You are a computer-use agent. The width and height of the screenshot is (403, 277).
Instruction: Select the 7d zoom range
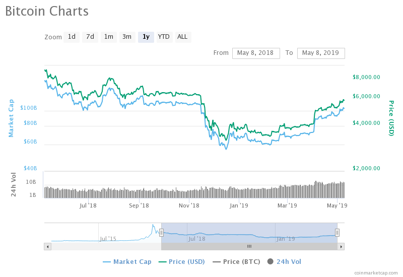(90, 37)
